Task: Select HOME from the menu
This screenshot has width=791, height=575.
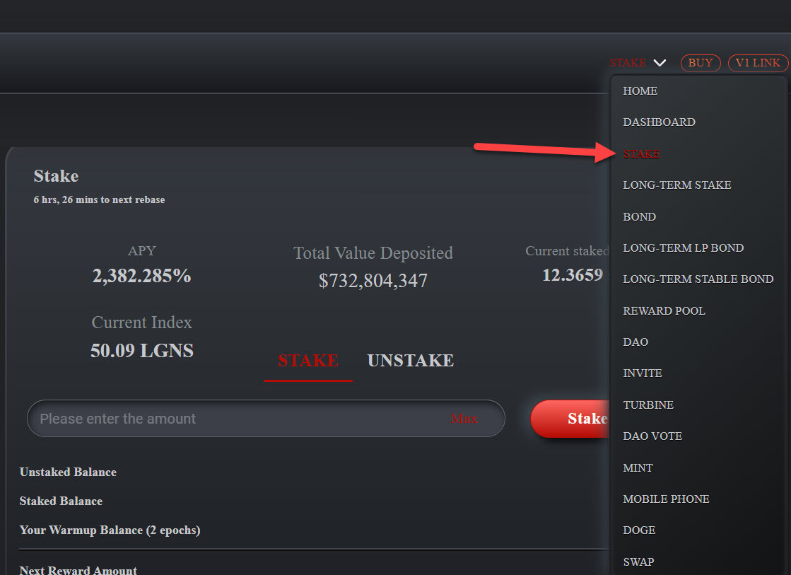Action: pyautogui.click(x=640, y=91)
